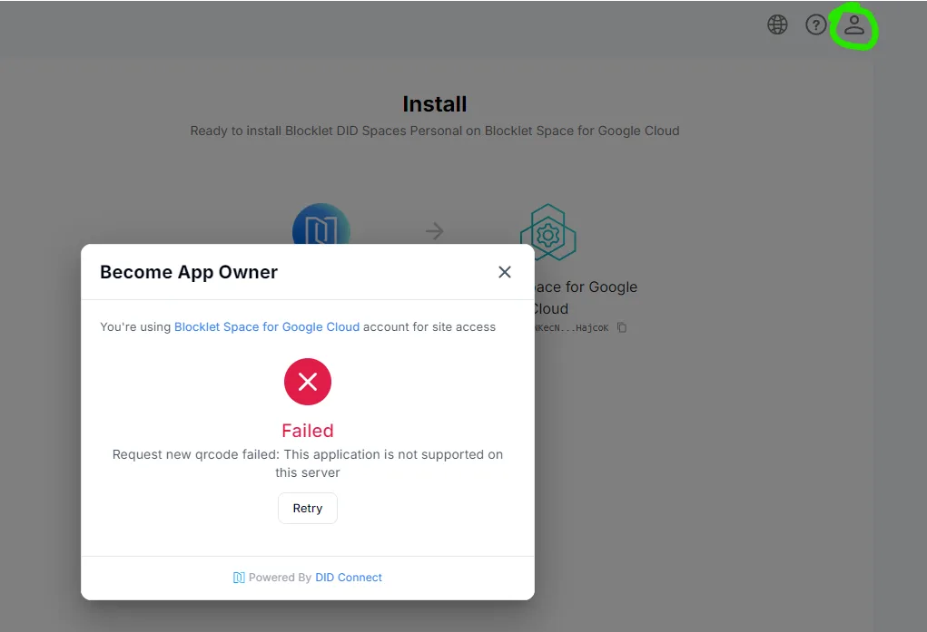Viewport: 927px width, 632px height.
Task: Open the DID Connect link
Action: [349, 577]
